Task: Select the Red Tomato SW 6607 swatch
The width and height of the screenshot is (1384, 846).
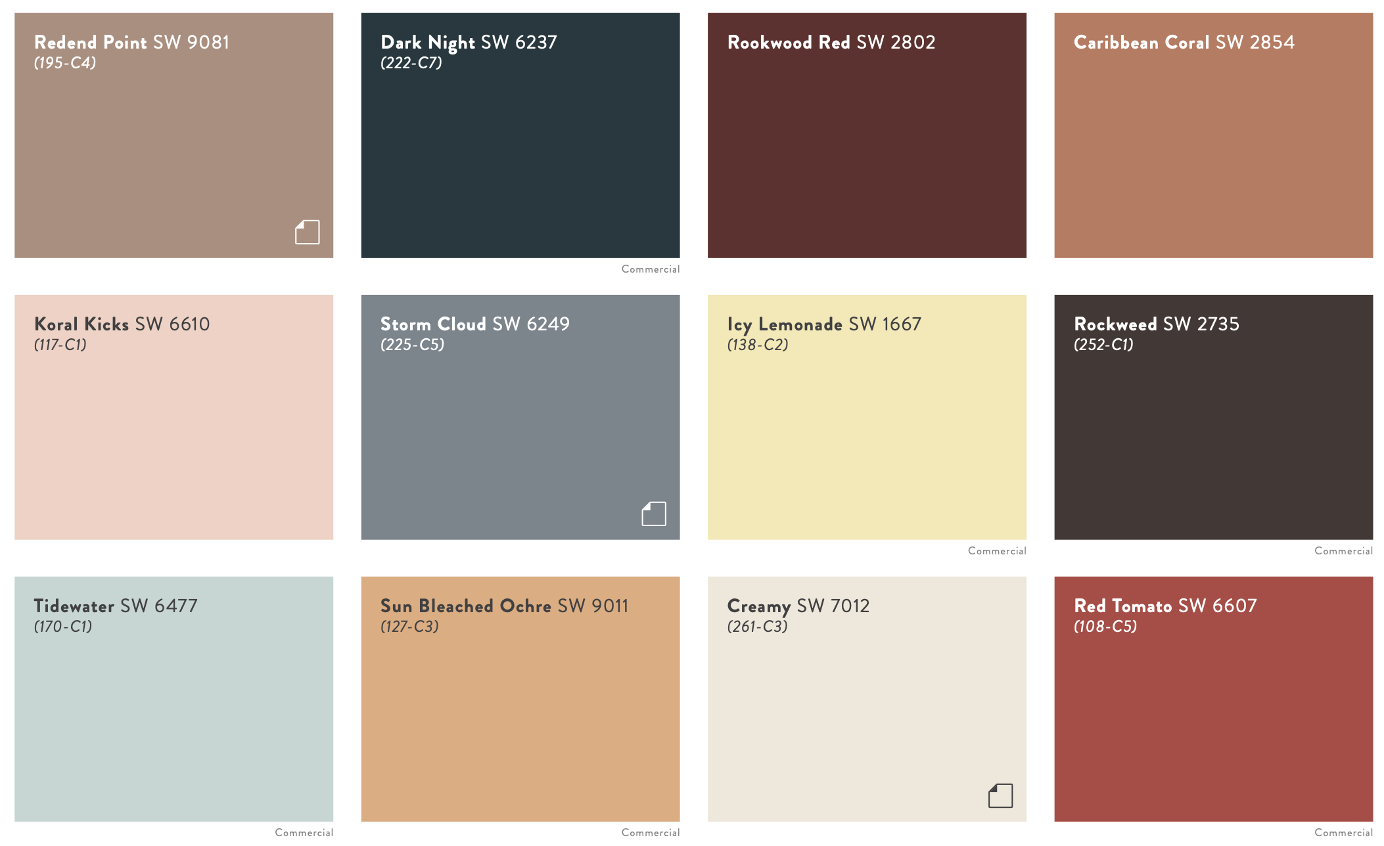Action: 1212,696
